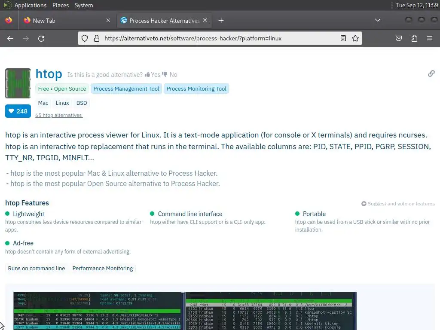Click the Command line interface feature
Screen dimensions: 440x330
[190, 214]
